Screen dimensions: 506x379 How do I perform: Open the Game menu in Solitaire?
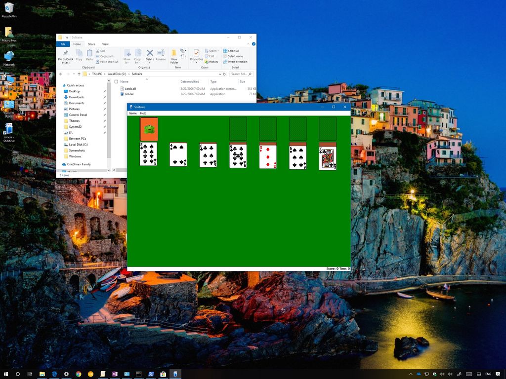[x=132, y=113]
